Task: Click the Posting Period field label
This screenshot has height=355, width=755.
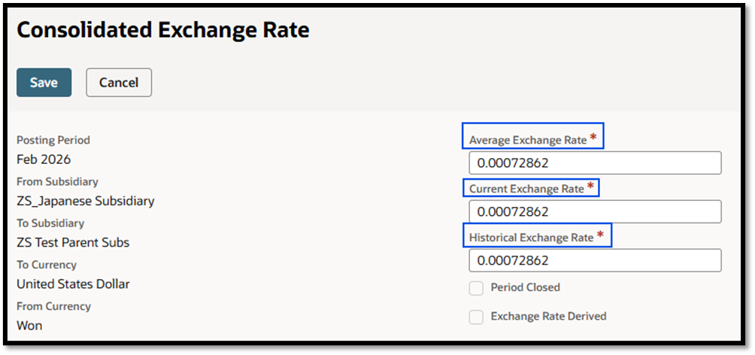Action: click(53, 140)
